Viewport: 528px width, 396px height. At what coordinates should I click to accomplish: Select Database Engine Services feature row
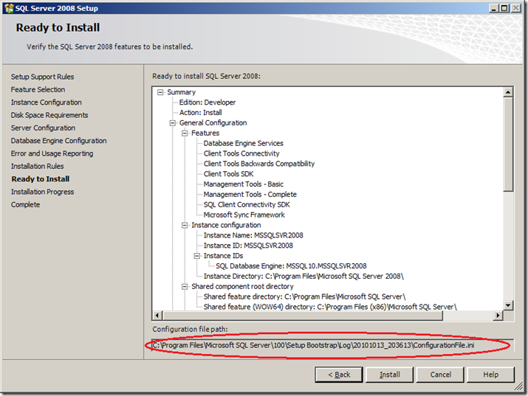244,143
